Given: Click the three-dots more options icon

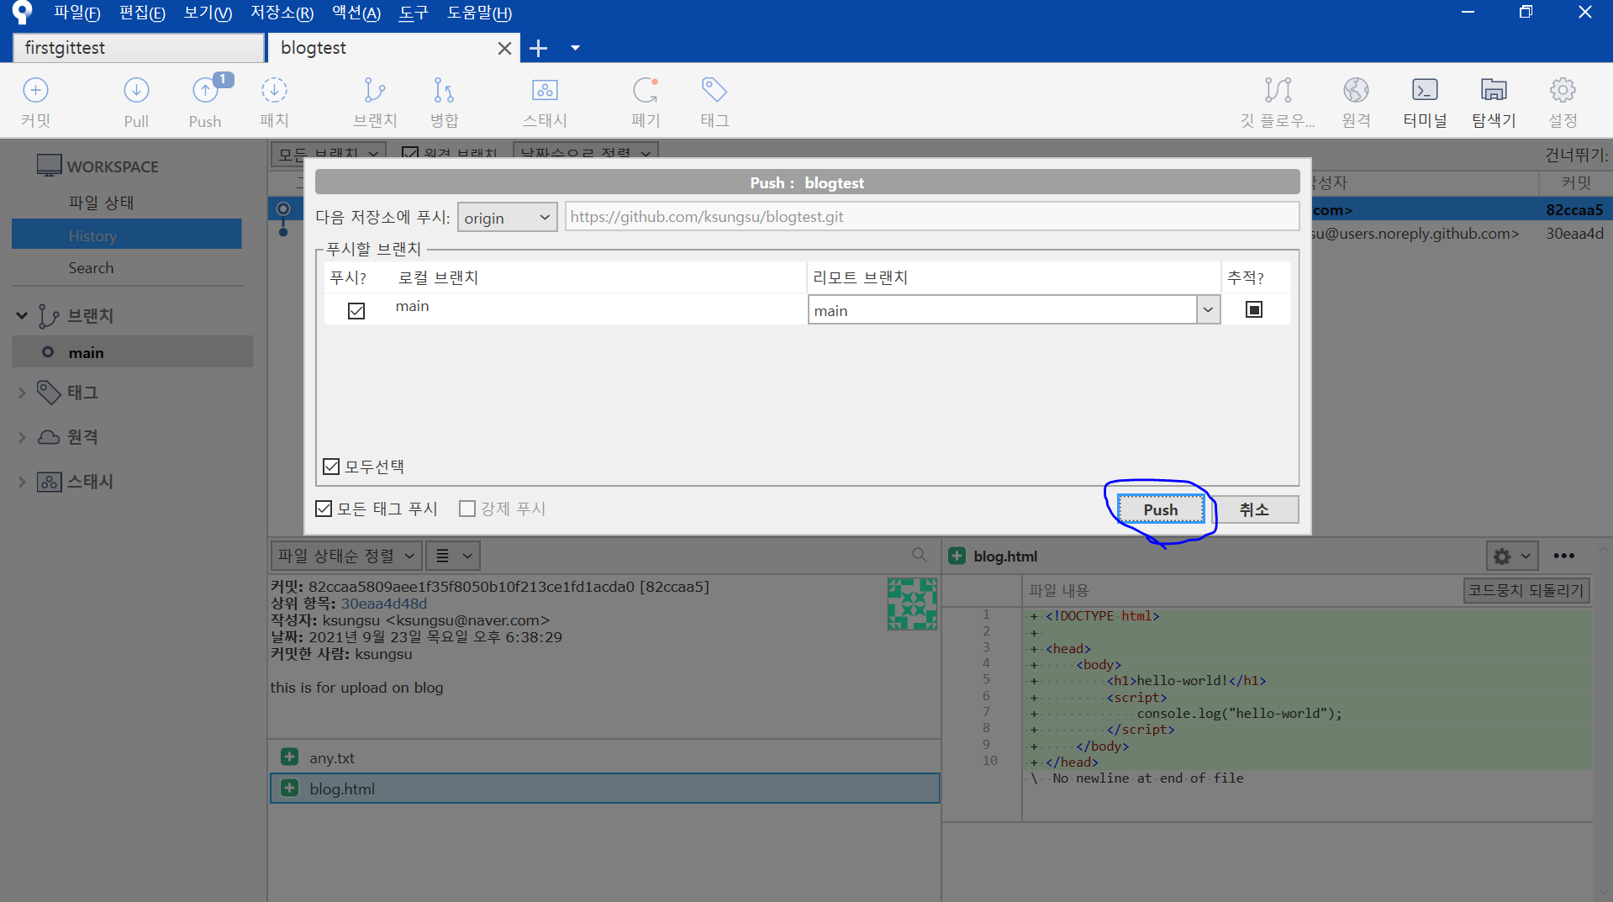Looking at the screenshot, I should point(1563,556).
